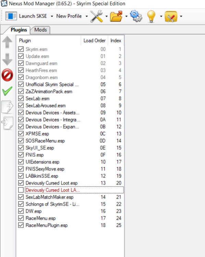Switch to the Mods tab
This screenshot has width=205, height=257.
pos(40,30)
